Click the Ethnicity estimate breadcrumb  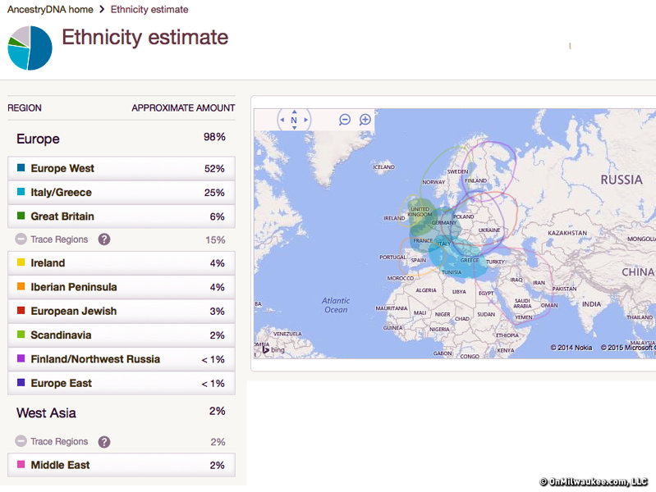[149, 9]
